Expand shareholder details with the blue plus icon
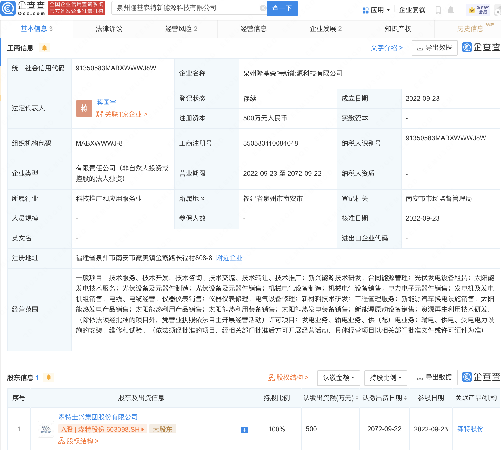The width and height of the screenshot is (501, 450). [244, 430]
